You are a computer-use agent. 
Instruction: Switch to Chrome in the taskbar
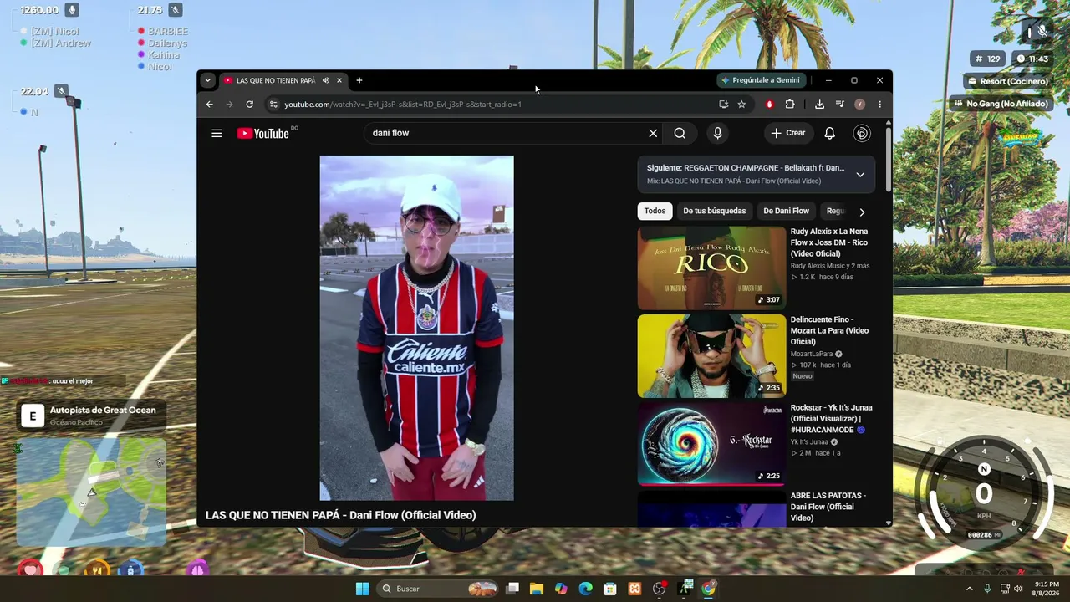click(709, 589)
